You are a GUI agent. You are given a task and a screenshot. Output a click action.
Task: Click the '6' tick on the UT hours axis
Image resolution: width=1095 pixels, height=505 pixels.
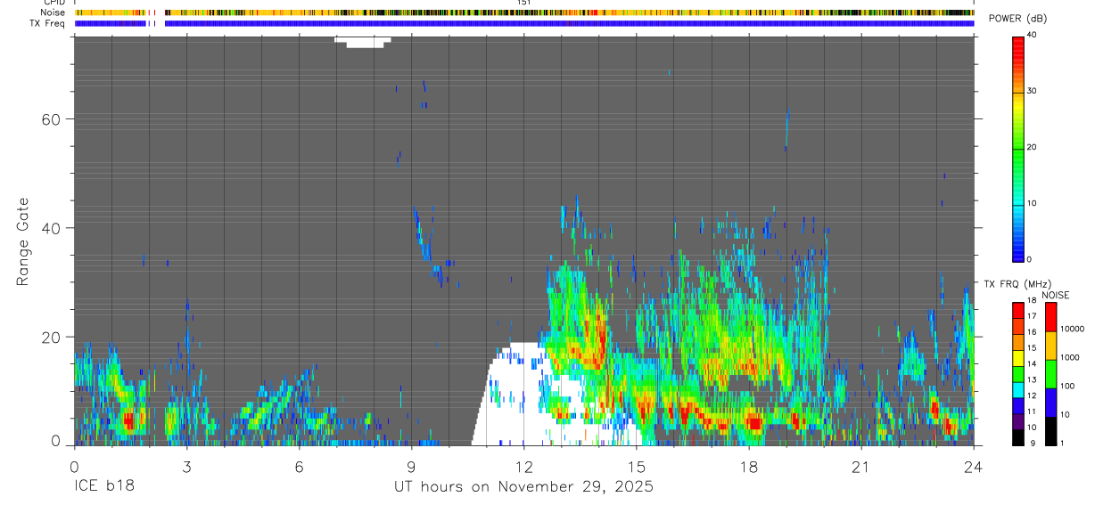(299, 466)
